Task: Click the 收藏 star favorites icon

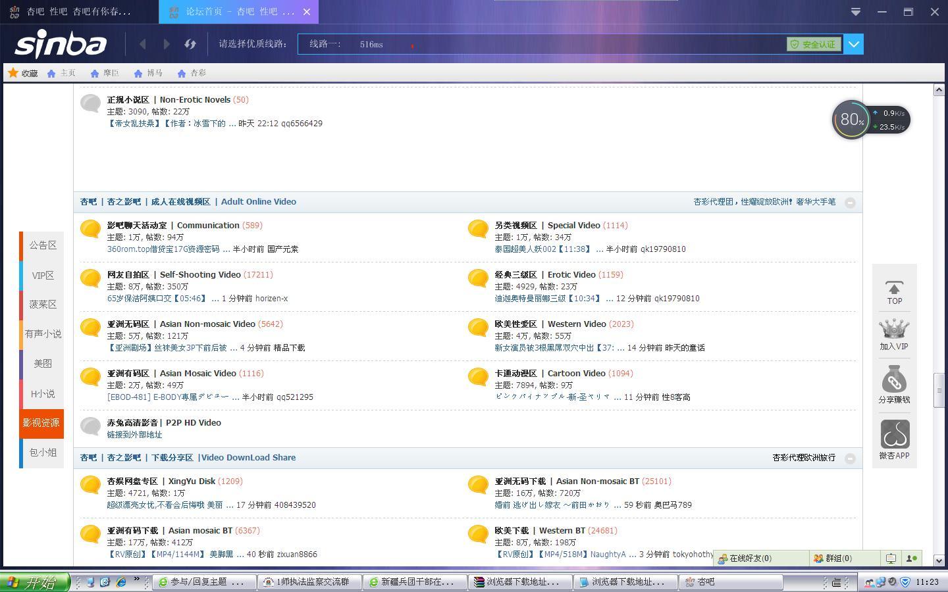Action: pos(13,73)
